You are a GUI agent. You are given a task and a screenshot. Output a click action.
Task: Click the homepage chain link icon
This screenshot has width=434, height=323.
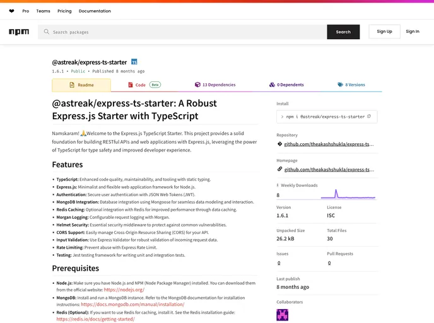tap(280, 169)
